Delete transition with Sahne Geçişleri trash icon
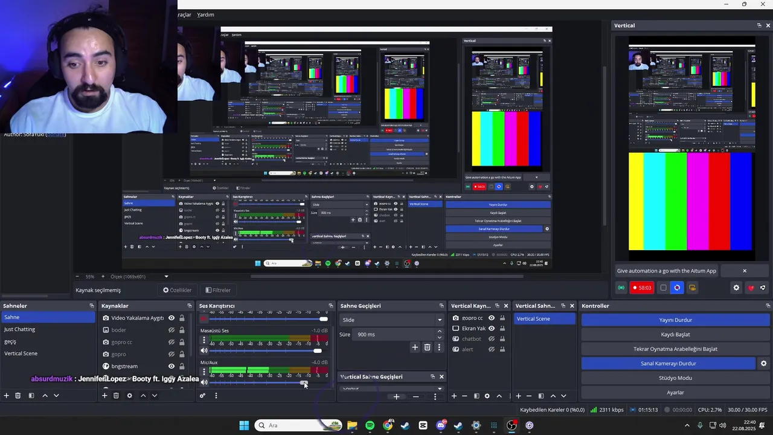The width and height of the screenshot is (773, 435). (427, 347)
